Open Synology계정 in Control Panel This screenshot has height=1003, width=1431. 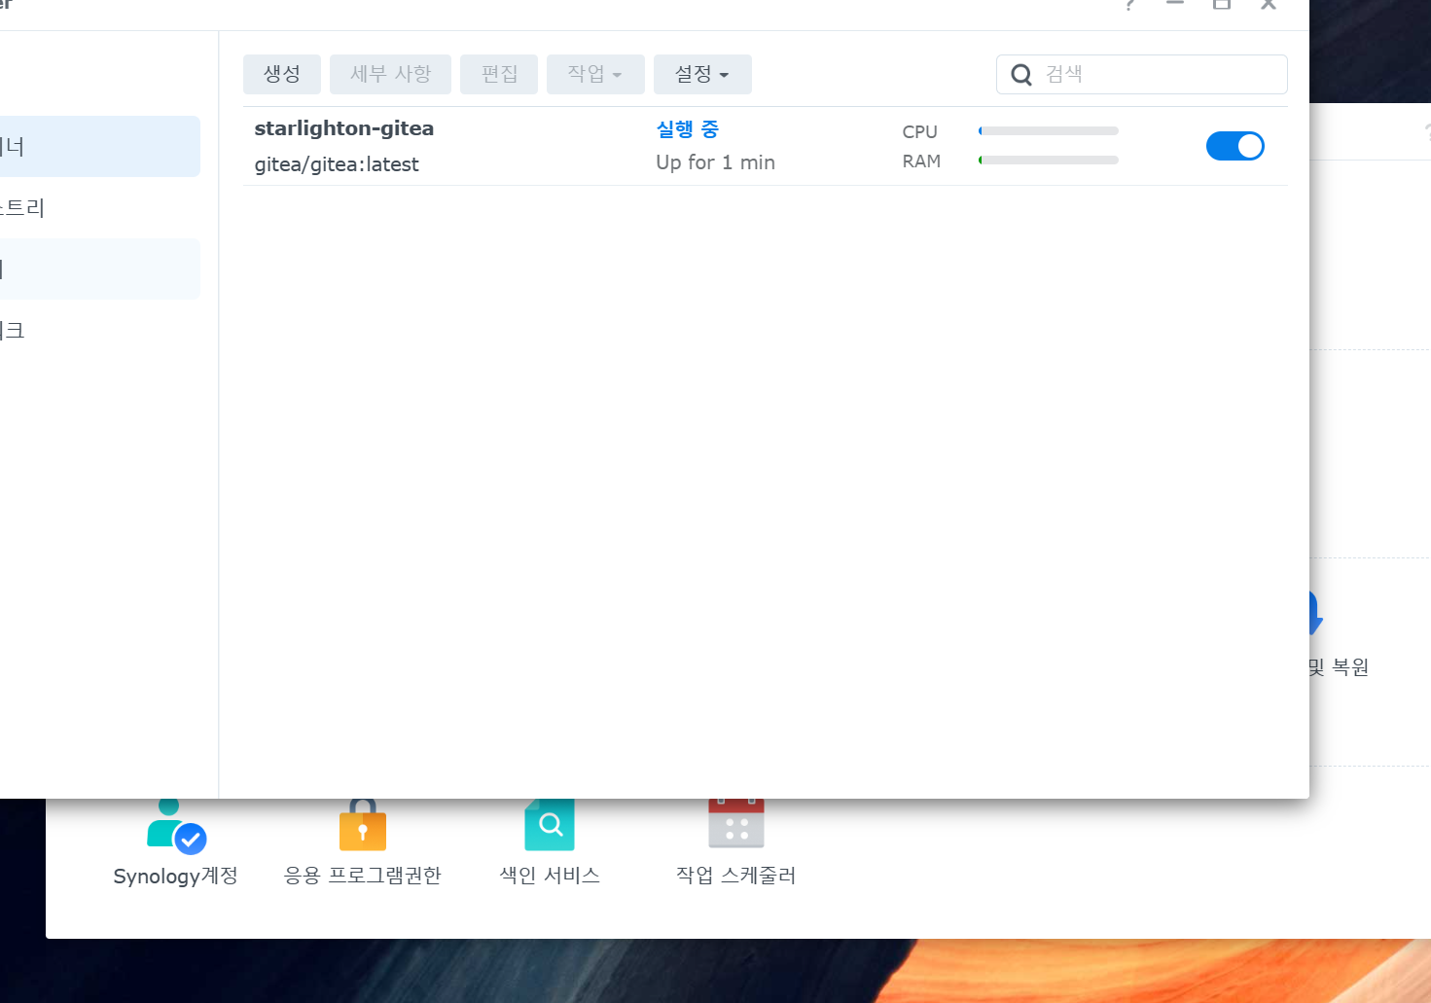[176, 844]
